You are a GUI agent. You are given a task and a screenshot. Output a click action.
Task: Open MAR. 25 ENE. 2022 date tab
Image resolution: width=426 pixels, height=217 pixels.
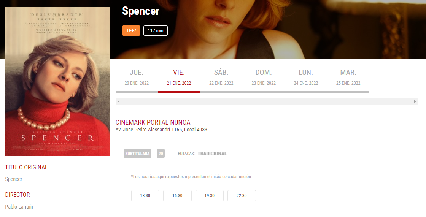pos(348,78)
